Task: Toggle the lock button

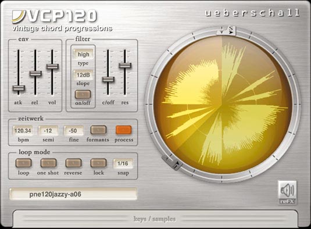Action: 98,163
